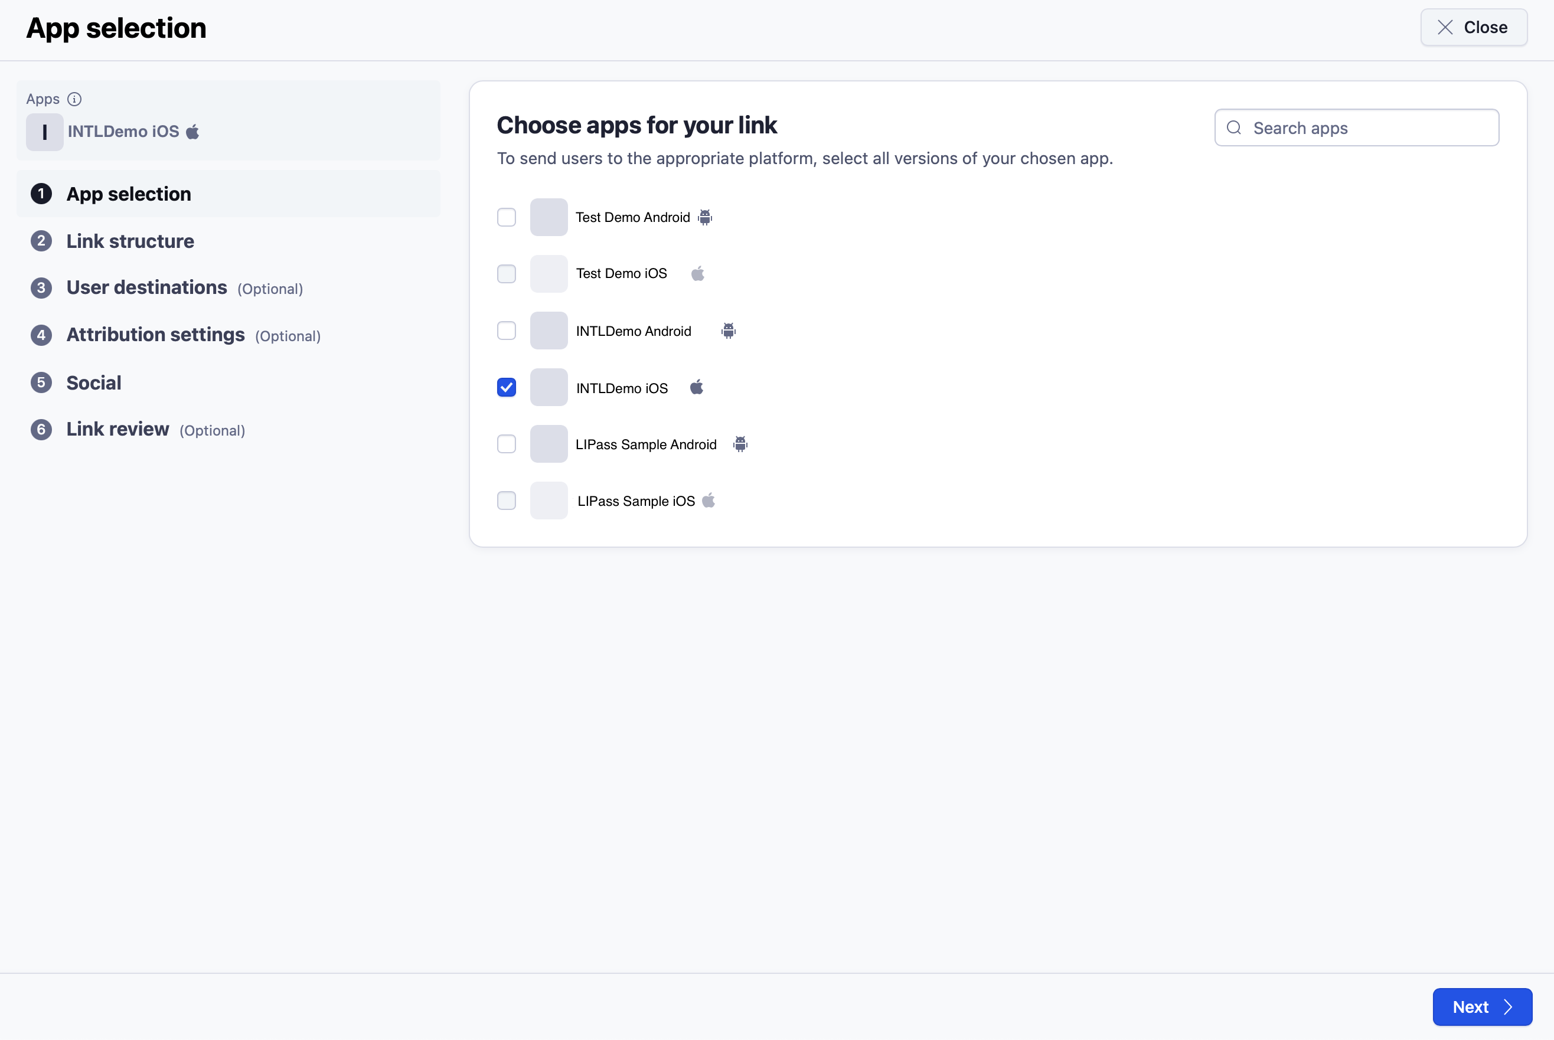Enable the LIPass Sample iOS checkbox
The height and width of the screenshot is (1040, 1554).
[x=506, y=500]
